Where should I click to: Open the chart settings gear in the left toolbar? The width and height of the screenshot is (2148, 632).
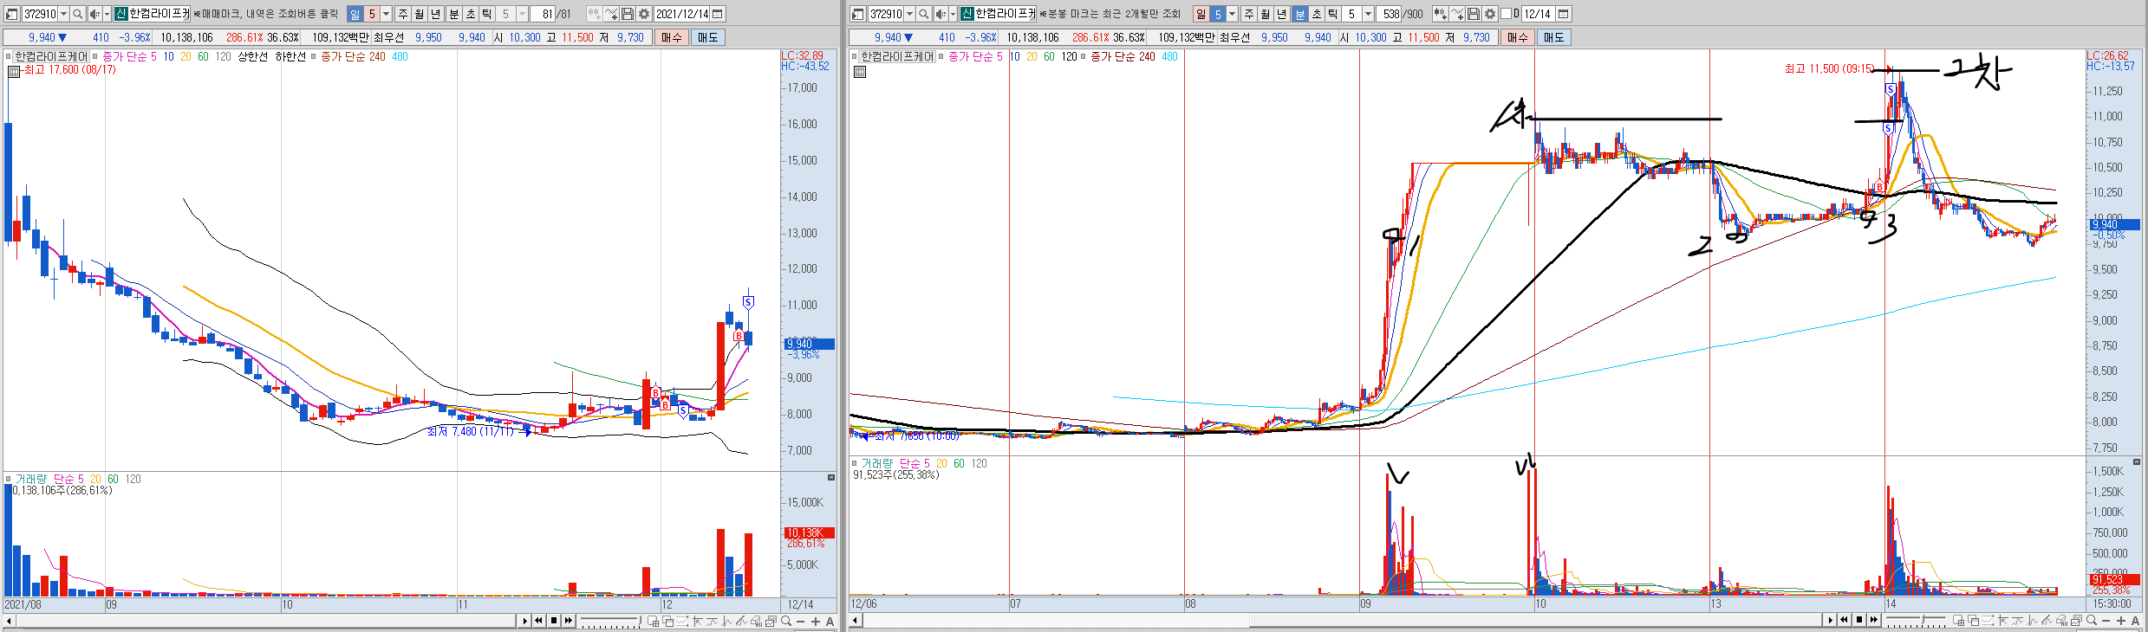pos(644,14)
